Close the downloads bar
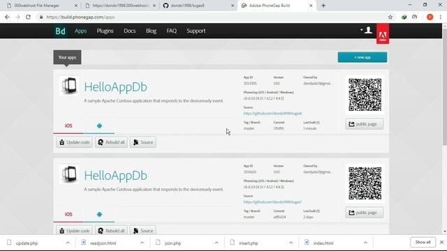 [x=441, y=242]
